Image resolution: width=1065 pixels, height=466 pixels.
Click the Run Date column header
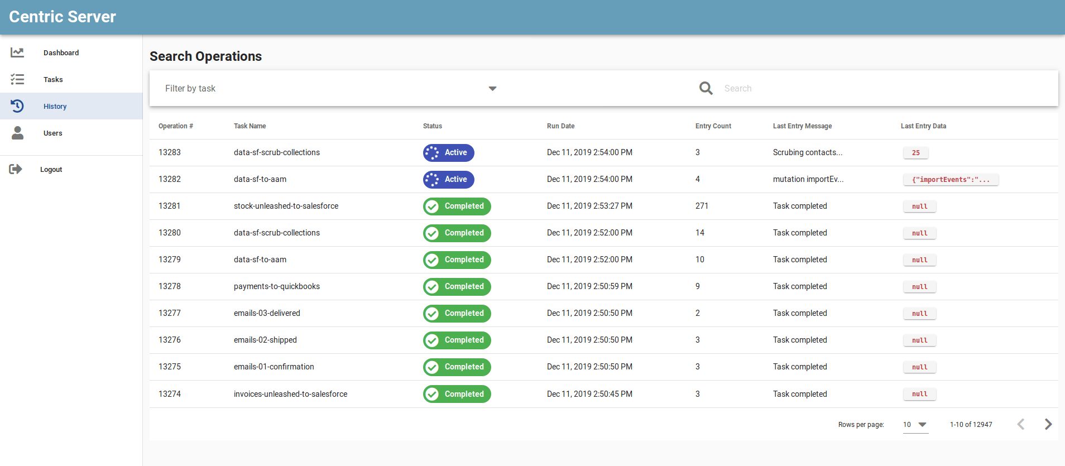click(560, 126)
